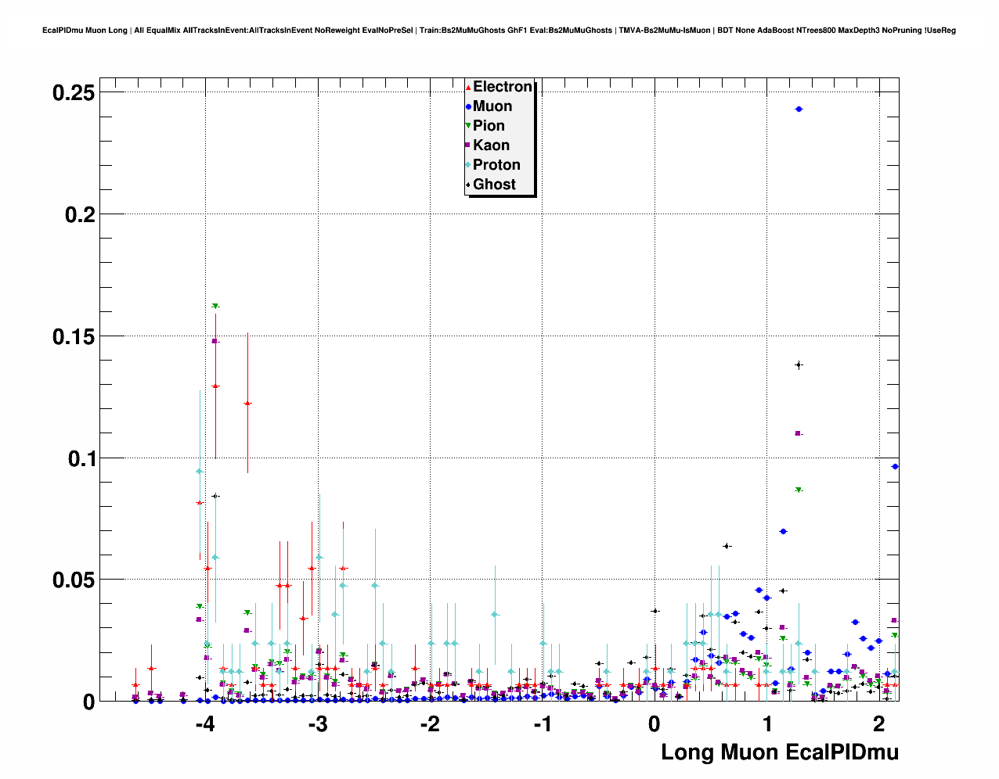Click the x-axis label 2

[879, 723]
